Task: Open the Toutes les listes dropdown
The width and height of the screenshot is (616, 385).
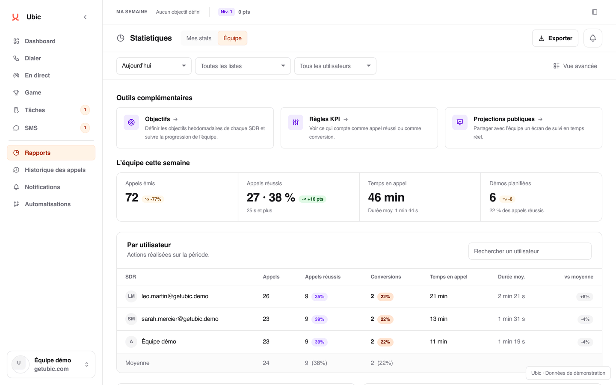Action: click(243, 66)
